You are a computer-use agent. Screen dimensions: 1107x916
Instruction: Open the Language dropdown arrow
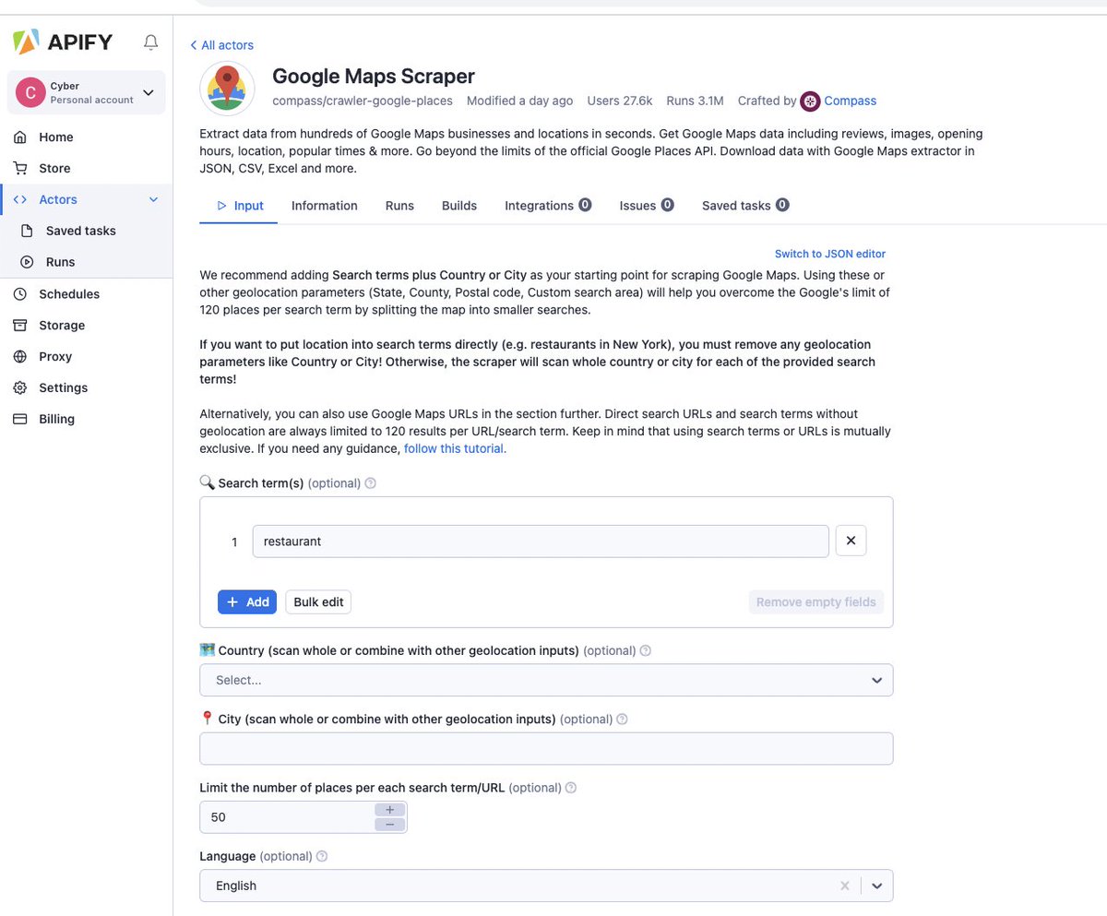(877, 886)
